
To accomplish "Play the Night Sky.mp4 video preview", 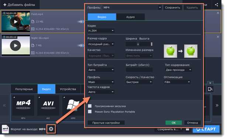I will (x=16, y=45).
